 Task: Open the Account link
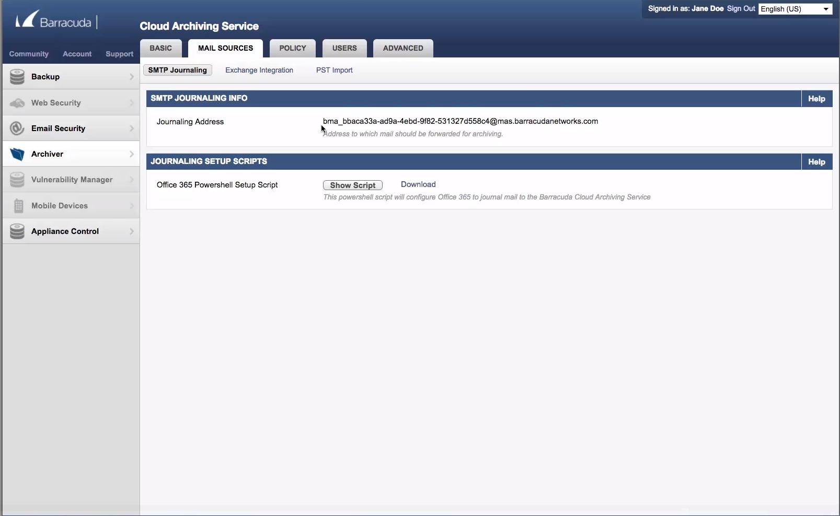tap(77, 54)
